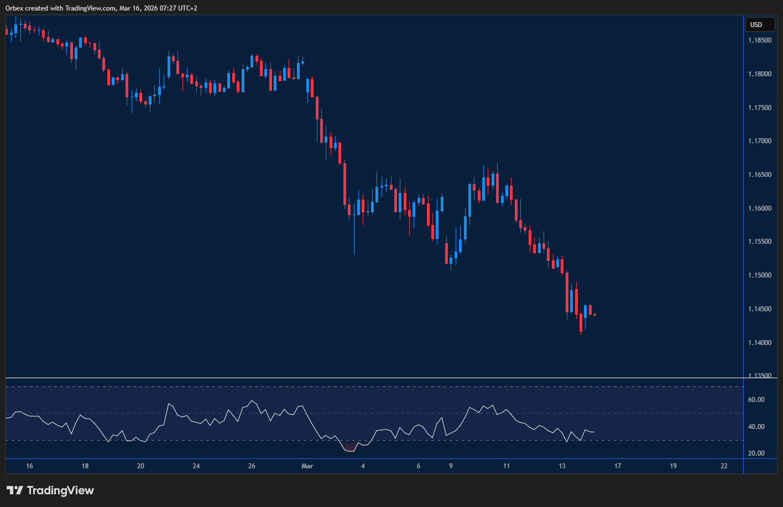
Task: Select 'Mar' on the date axis
Action: coord(307,466)
